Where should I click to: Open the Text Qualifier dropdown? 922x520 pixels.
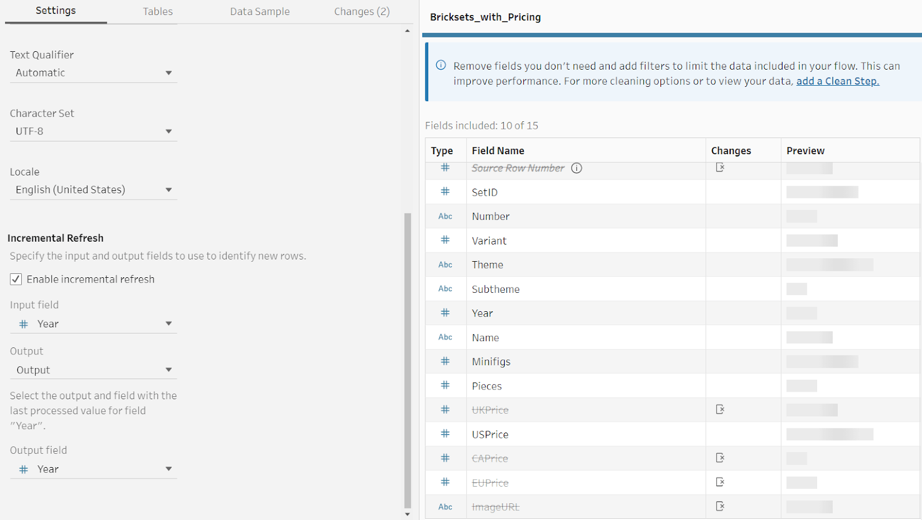[x=93, y=73]
